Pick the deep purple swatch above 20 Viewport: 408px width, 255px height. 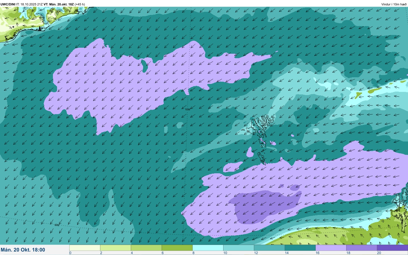(392, 248)
